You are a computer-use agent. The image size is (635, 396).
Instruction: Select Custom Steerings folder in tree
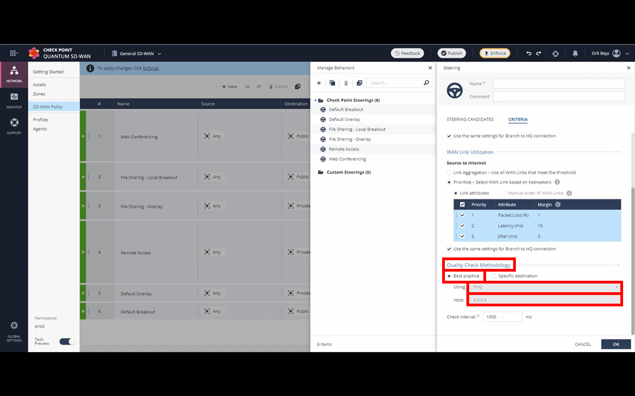tap(349, 172)
